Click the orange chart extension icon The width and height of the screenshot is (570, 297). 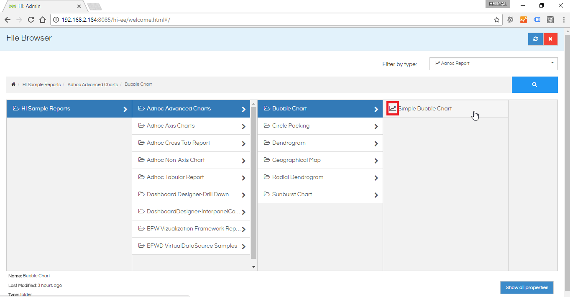point(524,20)
